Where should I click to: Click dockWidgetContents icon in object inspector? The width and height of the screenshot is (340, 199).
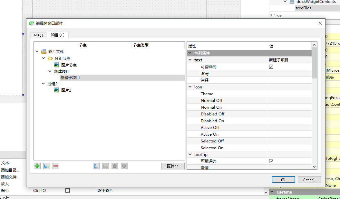tap(292, 2)
